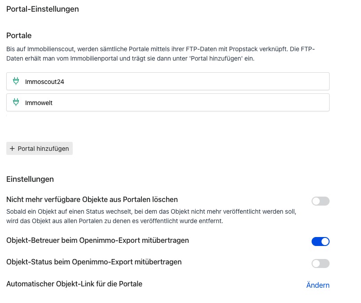Click the 'Objekt-Status beim Openimmo-Export' label
The height and width of the screenshot is (303, 361).
pos(94,262)
